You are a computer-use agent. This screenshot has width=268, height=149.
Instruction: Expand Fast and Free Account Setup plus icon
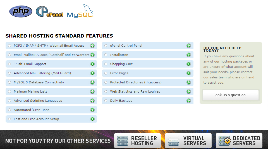click(92, 119)
